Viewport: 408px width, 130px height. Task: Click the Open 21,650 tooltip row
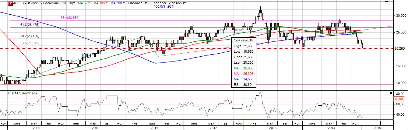(x=244, y=57)
